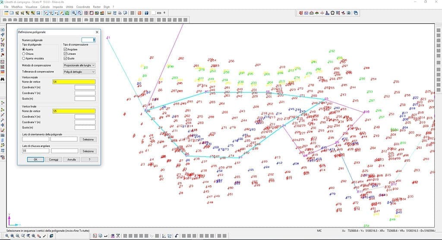Click the blue help question-mark toolbar icon

point(146,13)
